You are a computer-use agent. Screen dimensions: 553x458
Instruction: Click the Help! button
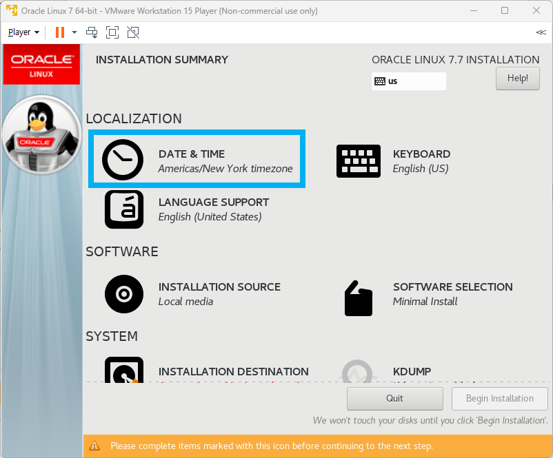pos(518,79)
